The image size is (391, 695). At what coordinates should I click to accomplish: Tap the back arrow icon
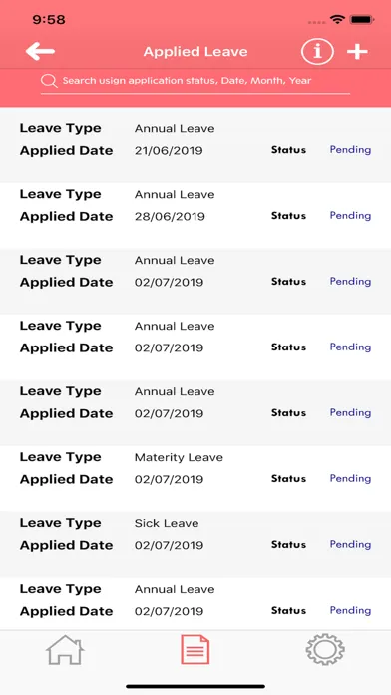[x=40, y=52]
